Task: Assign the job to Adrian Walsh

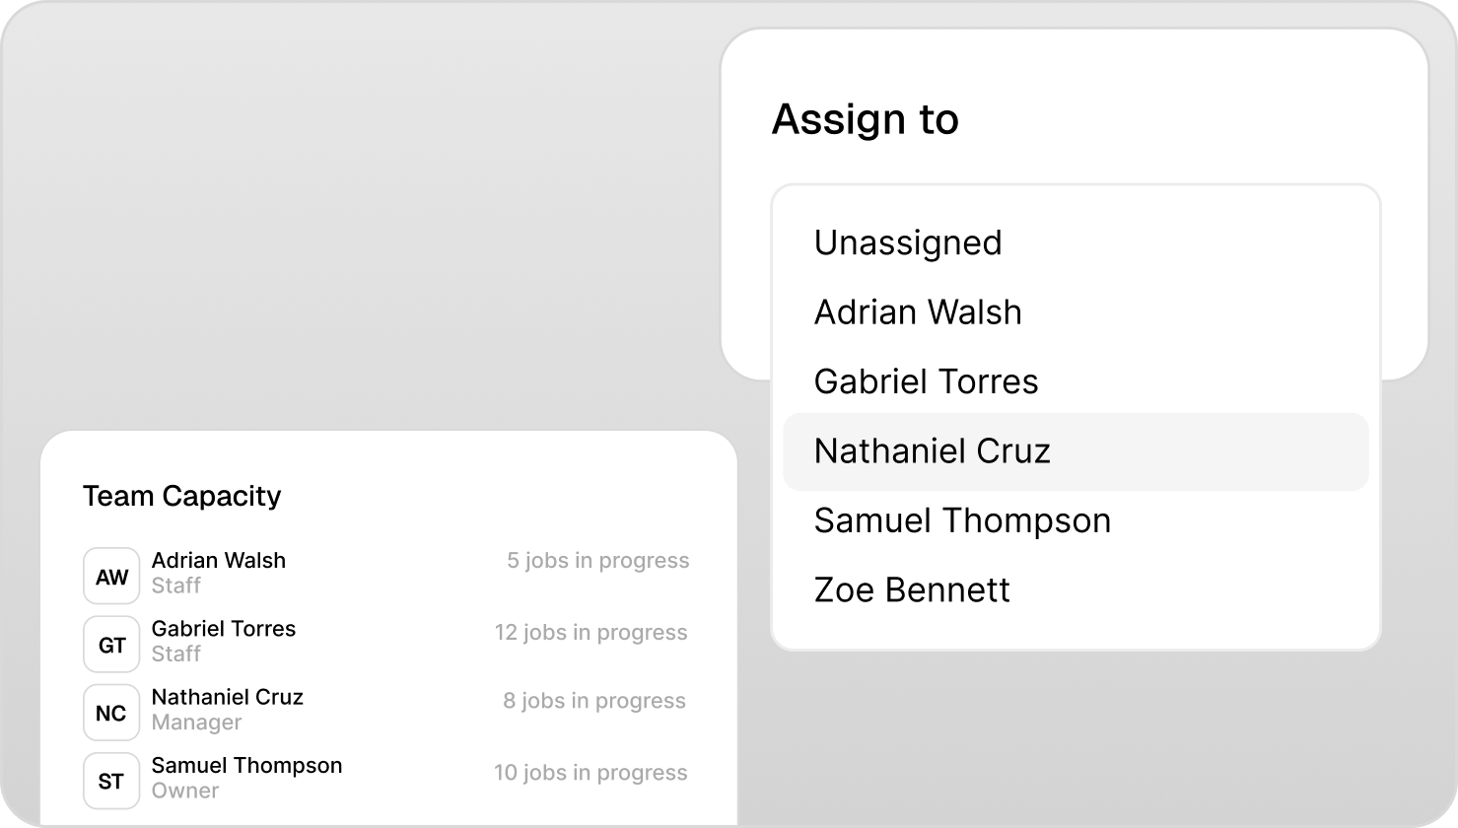Action: [x=918, y=312]
